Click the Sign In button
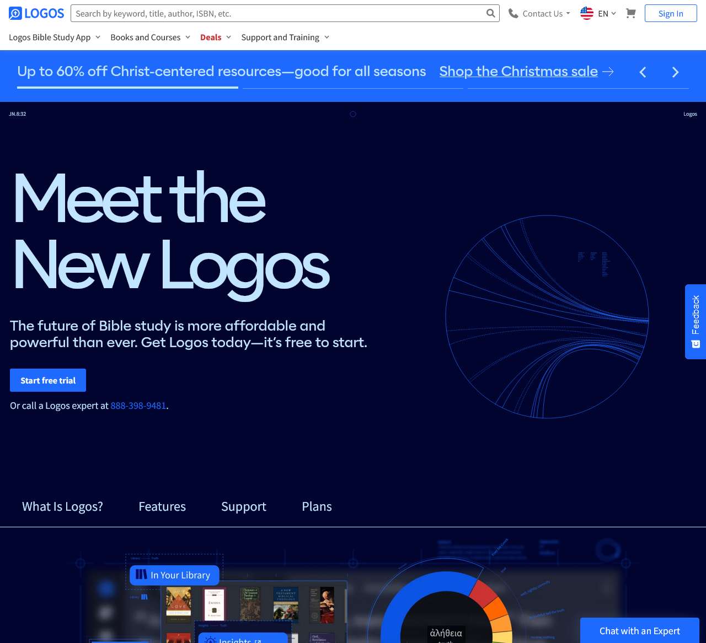Screen dimensions: 706x643 (671, 13)
